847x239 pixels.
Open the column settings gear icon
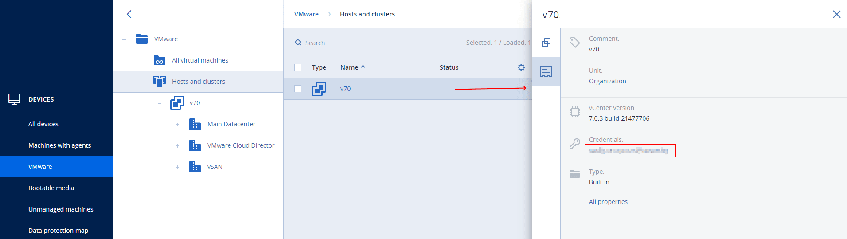tap(521, 67)
